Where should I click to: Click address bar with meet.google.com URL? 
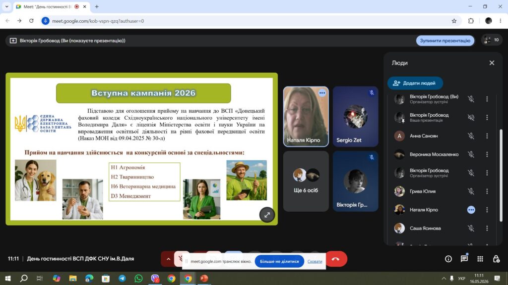tap(250, 21)
